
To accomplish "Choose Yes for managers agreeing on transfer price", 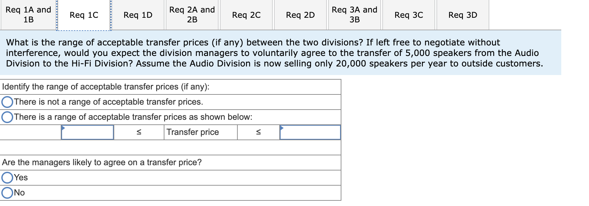I will point(7,177).
